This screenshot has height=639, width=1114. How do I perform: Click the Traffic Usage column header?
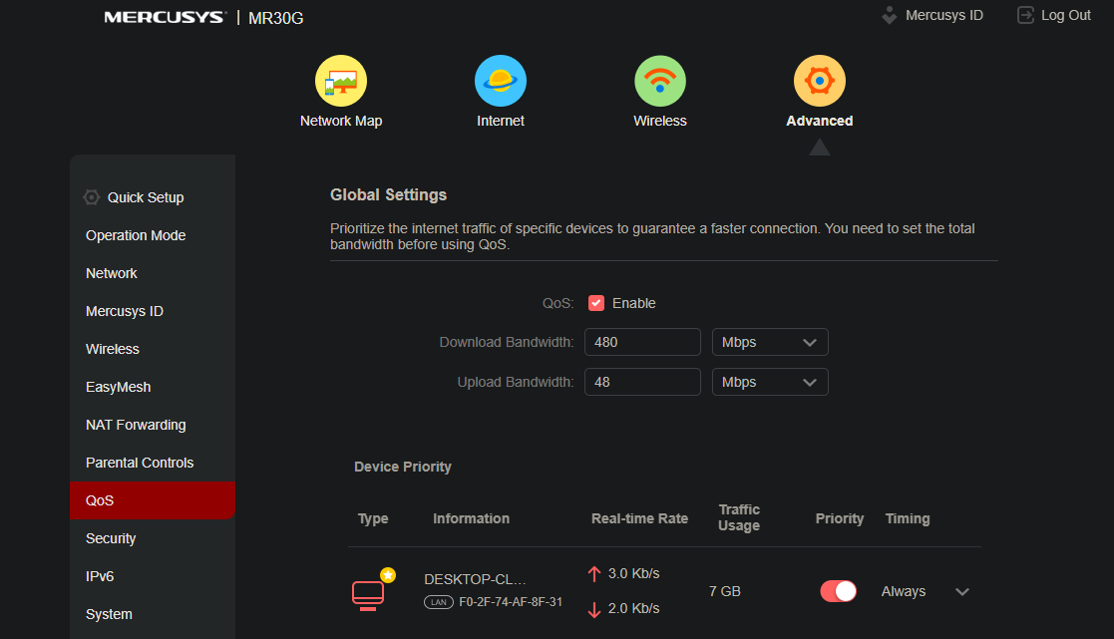(x=739, y=517)
